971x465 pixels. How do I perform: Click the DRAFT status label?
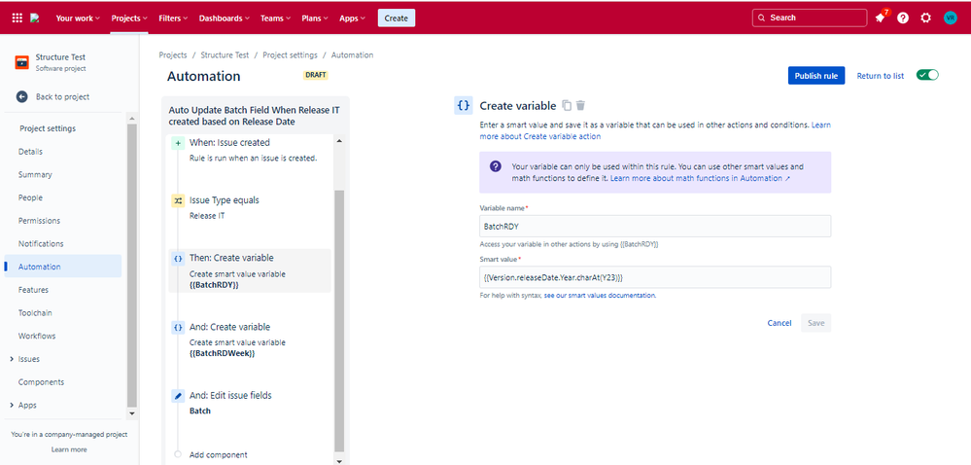316,75
